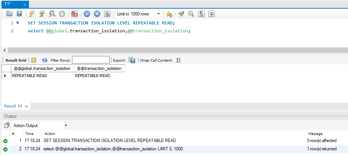Toggle Wrap Cell Content icon
The width and height of the screenshot is (348, 156).
click(x=178, y=60)
